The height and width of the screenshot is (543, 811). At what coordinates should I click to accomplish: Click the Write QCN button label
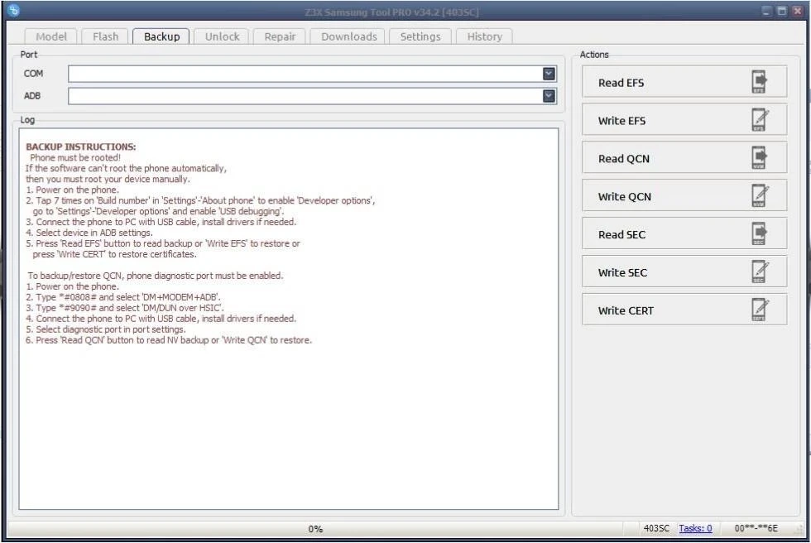(x=624, y=196)
